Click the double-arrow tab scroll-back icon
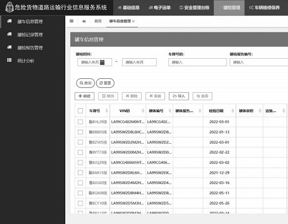 click(84, 21)
